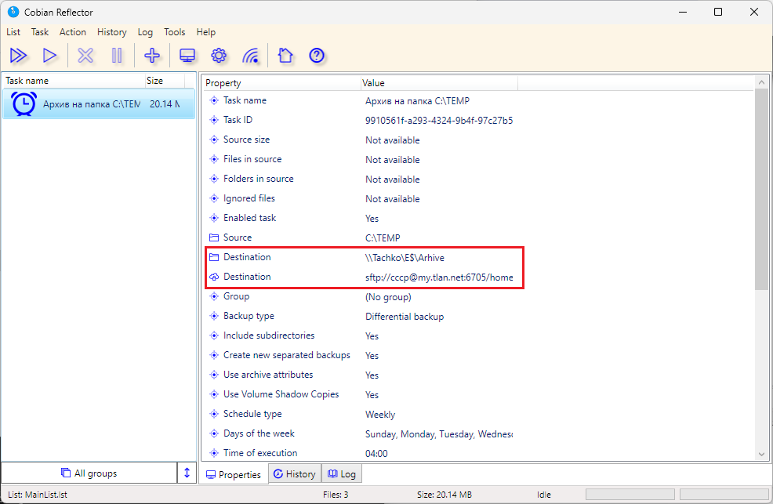
Task: Open the Task menu
Action: [x=40, y=32]
